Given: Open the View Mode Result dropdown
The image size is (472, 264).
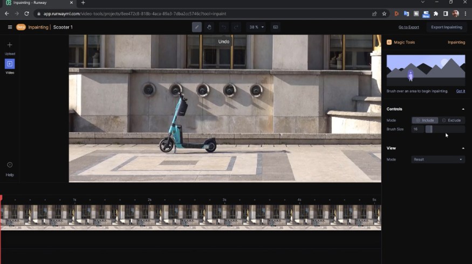Looking at the screenshot, I should point(438,159).
